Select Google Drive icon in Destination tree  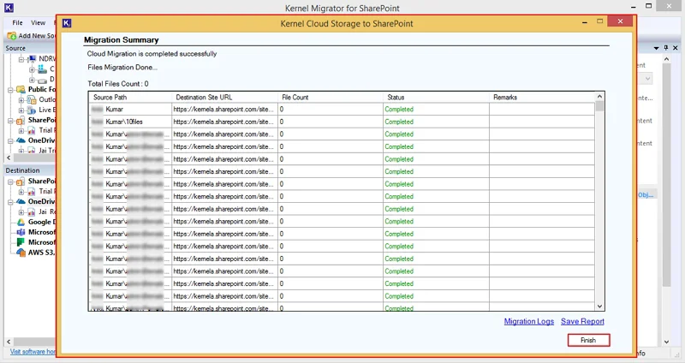click(x=21, y=222)
